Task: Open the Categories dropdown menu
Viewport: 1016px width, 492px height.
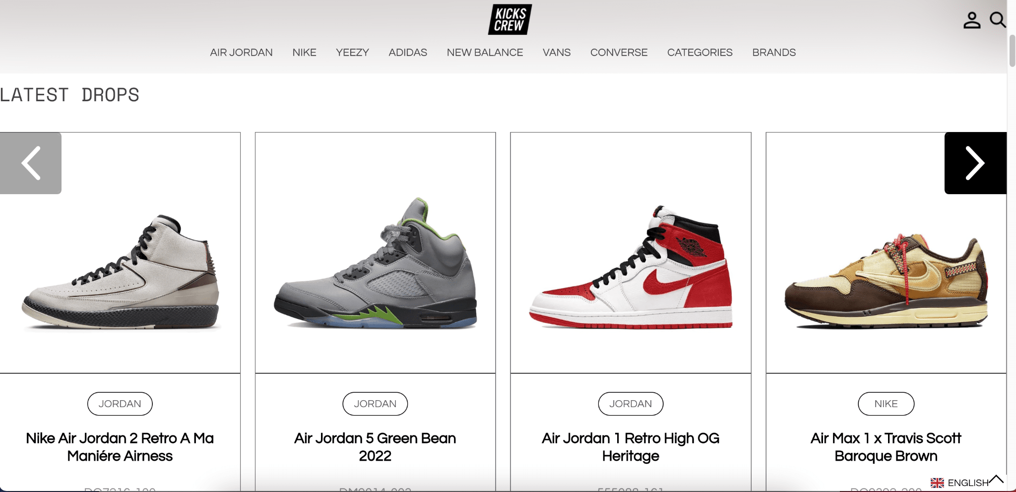Action: 699,52
